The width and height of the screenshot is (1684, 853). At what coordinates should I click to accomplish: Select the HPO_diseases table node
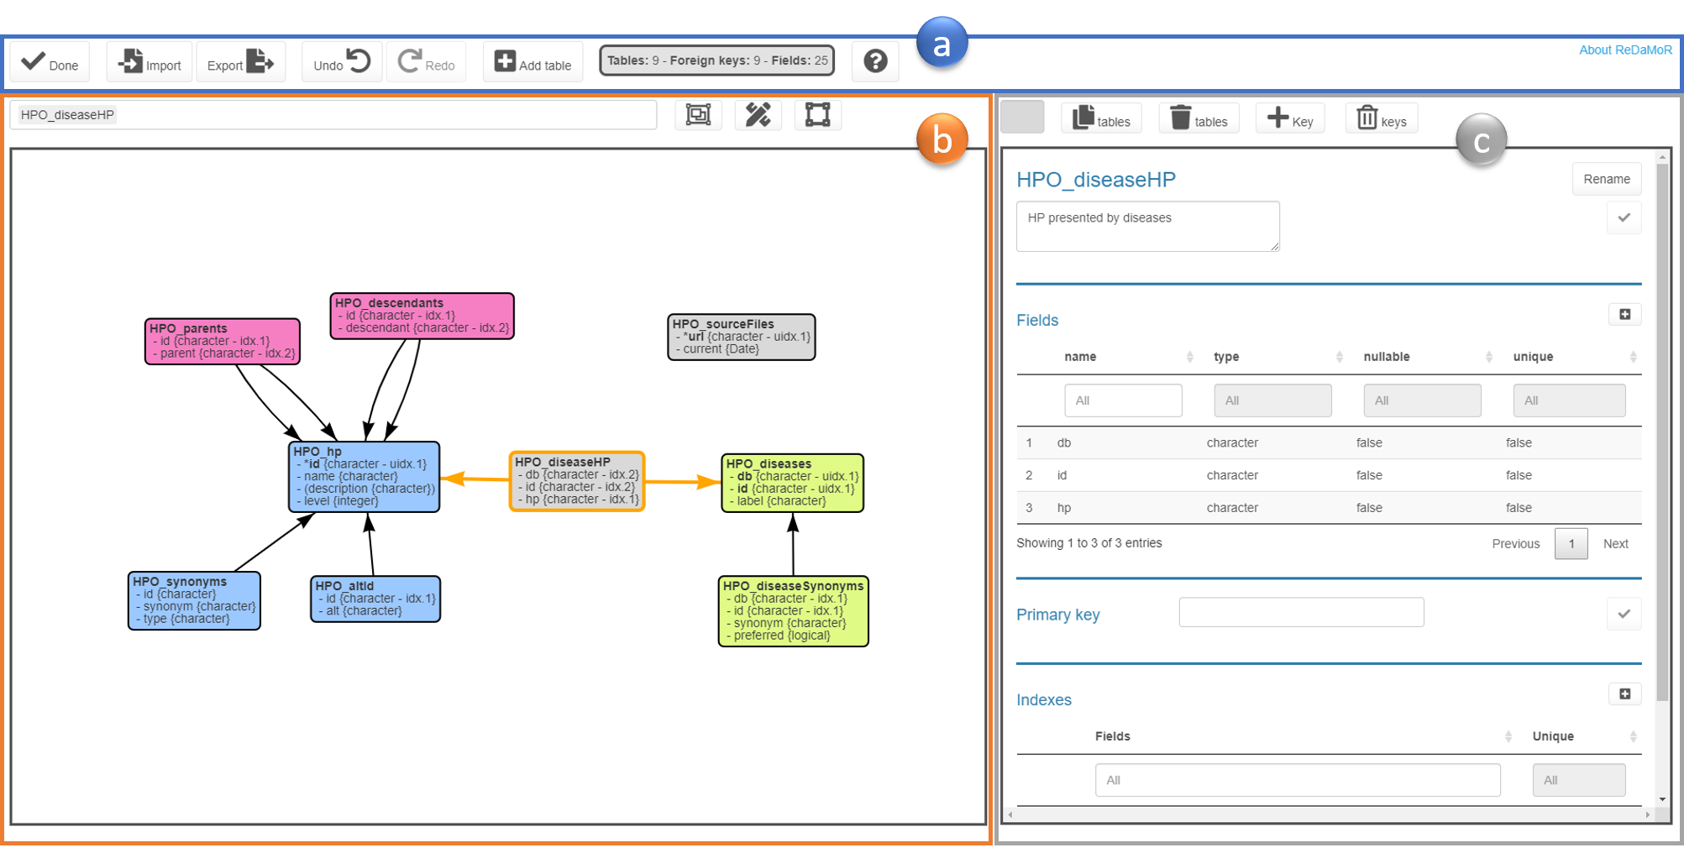click(793, 483)
